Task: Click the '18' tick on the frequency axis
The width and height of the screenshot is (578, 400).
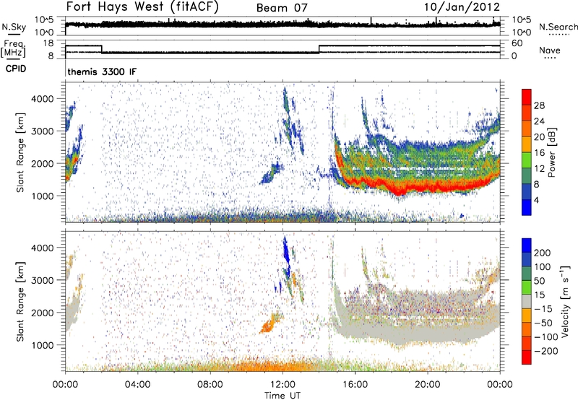Action: tap(49, 43)
